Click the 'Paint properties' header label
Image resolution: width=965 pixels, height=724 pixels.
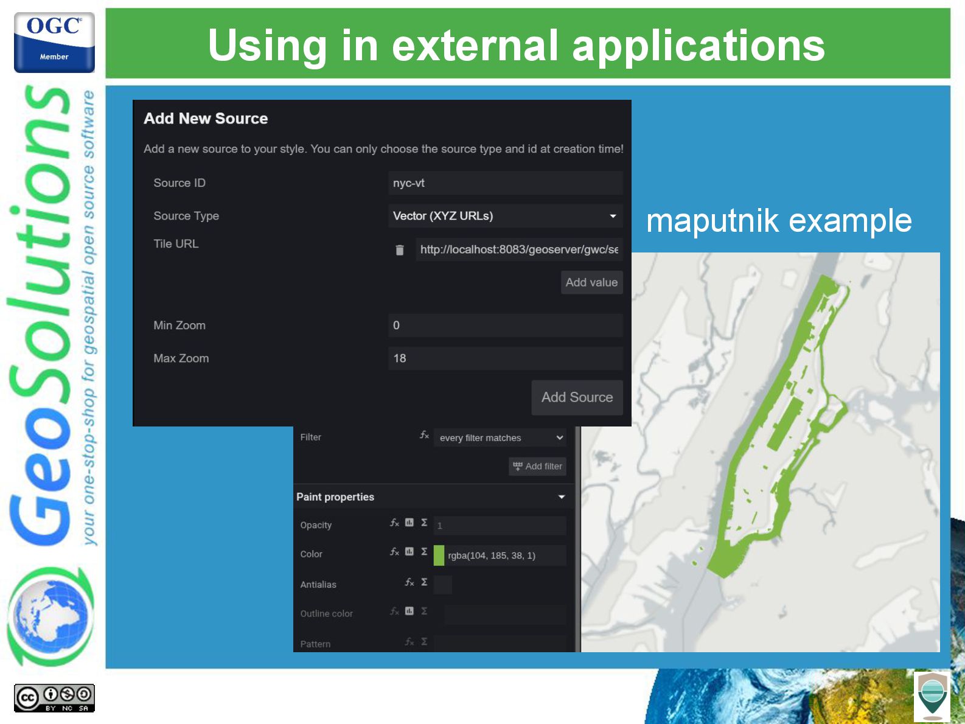pos(335,497)
